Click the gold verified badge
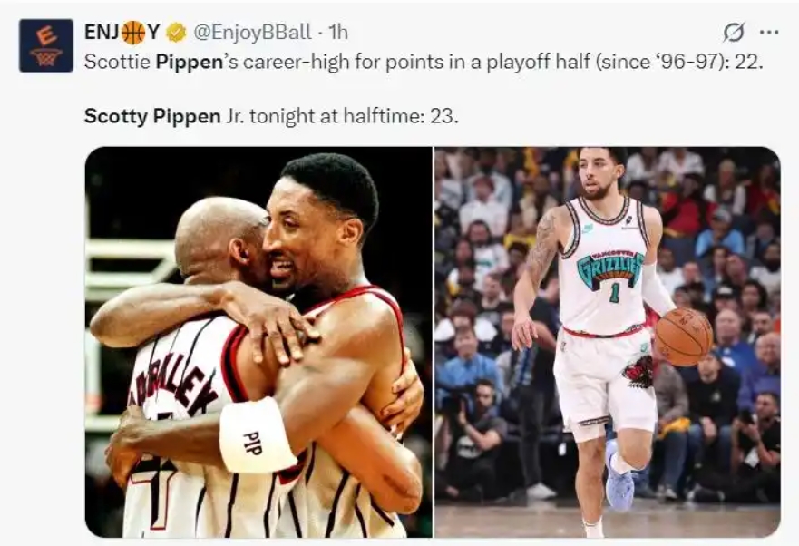 (176, 33)
